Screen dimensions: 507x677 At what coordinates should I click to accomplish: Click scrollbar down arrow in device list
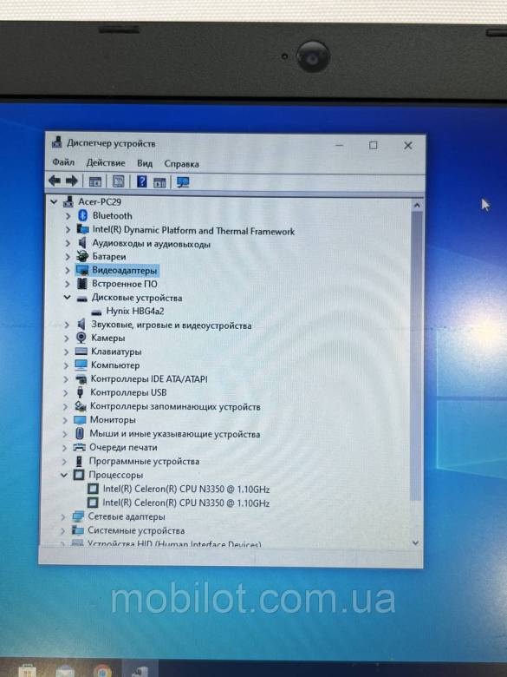(416, 542)
